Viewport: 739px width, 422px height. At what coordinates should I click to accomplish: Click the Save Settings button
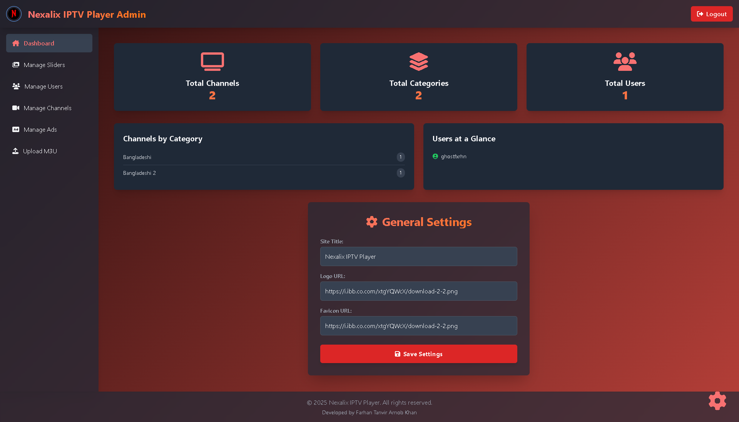click(418, 354)
